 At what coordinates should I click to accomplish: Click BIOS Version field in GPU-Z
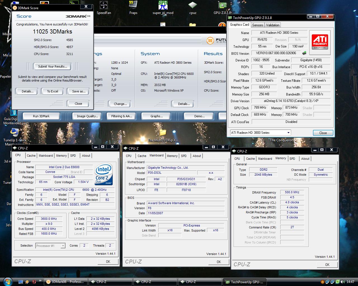(276, 53)
